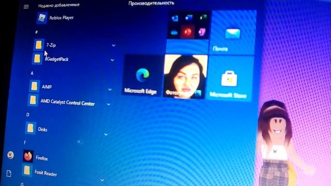Select the 8GadgetPack label

click(56, 59)
